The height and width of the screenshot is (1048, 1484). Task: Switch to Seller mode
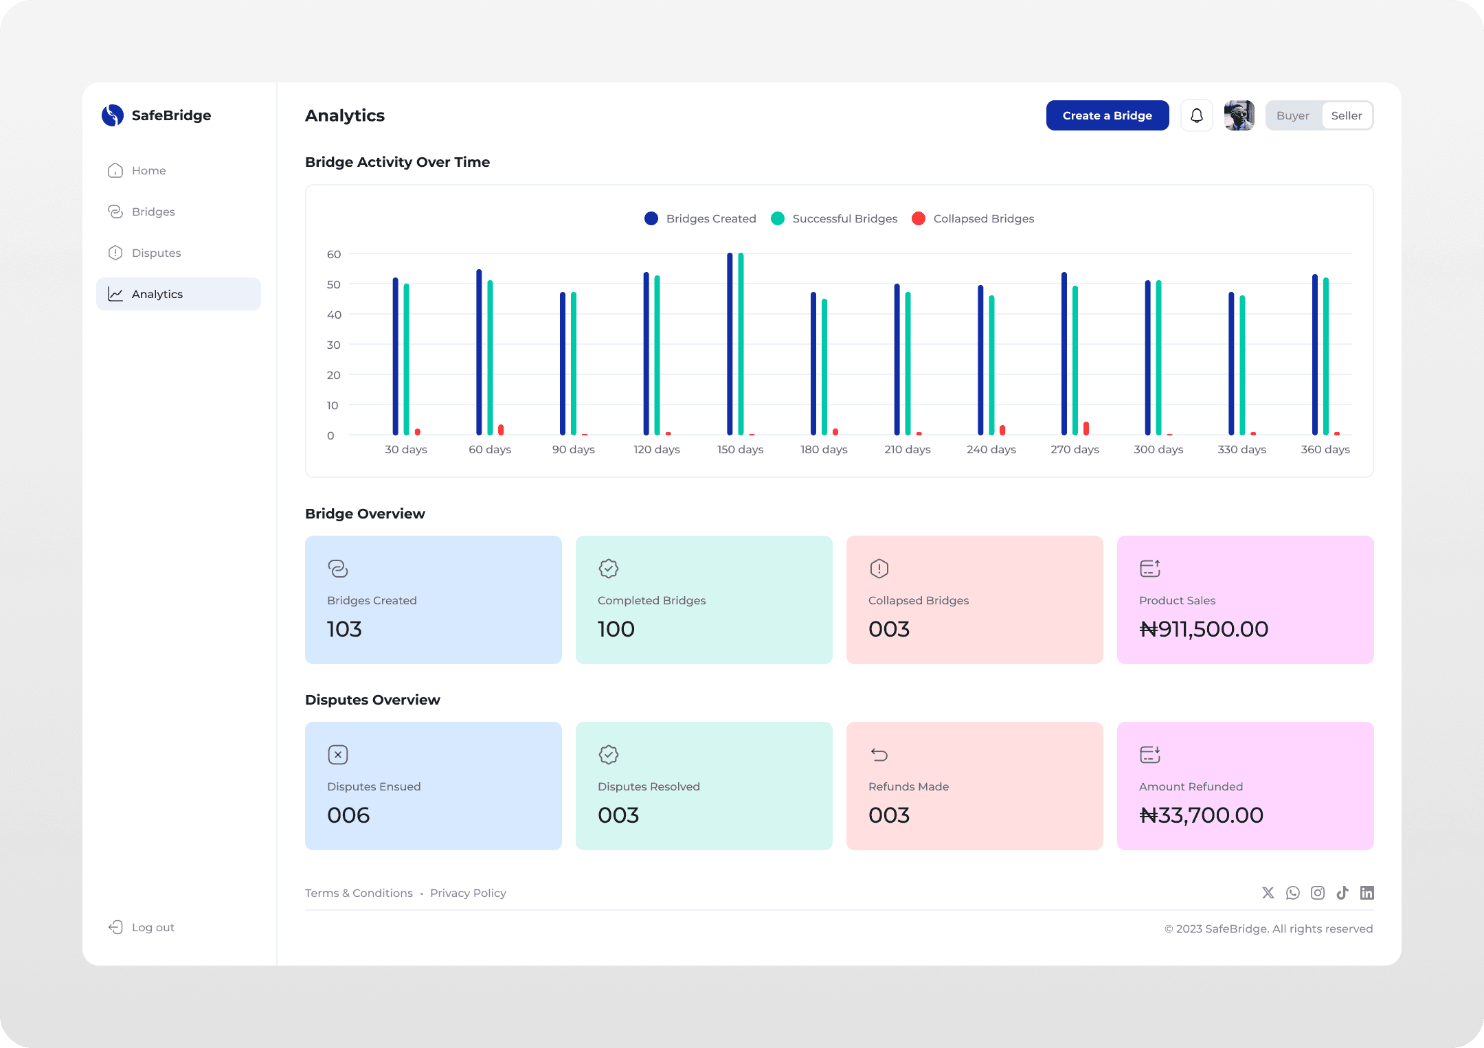1346,115
